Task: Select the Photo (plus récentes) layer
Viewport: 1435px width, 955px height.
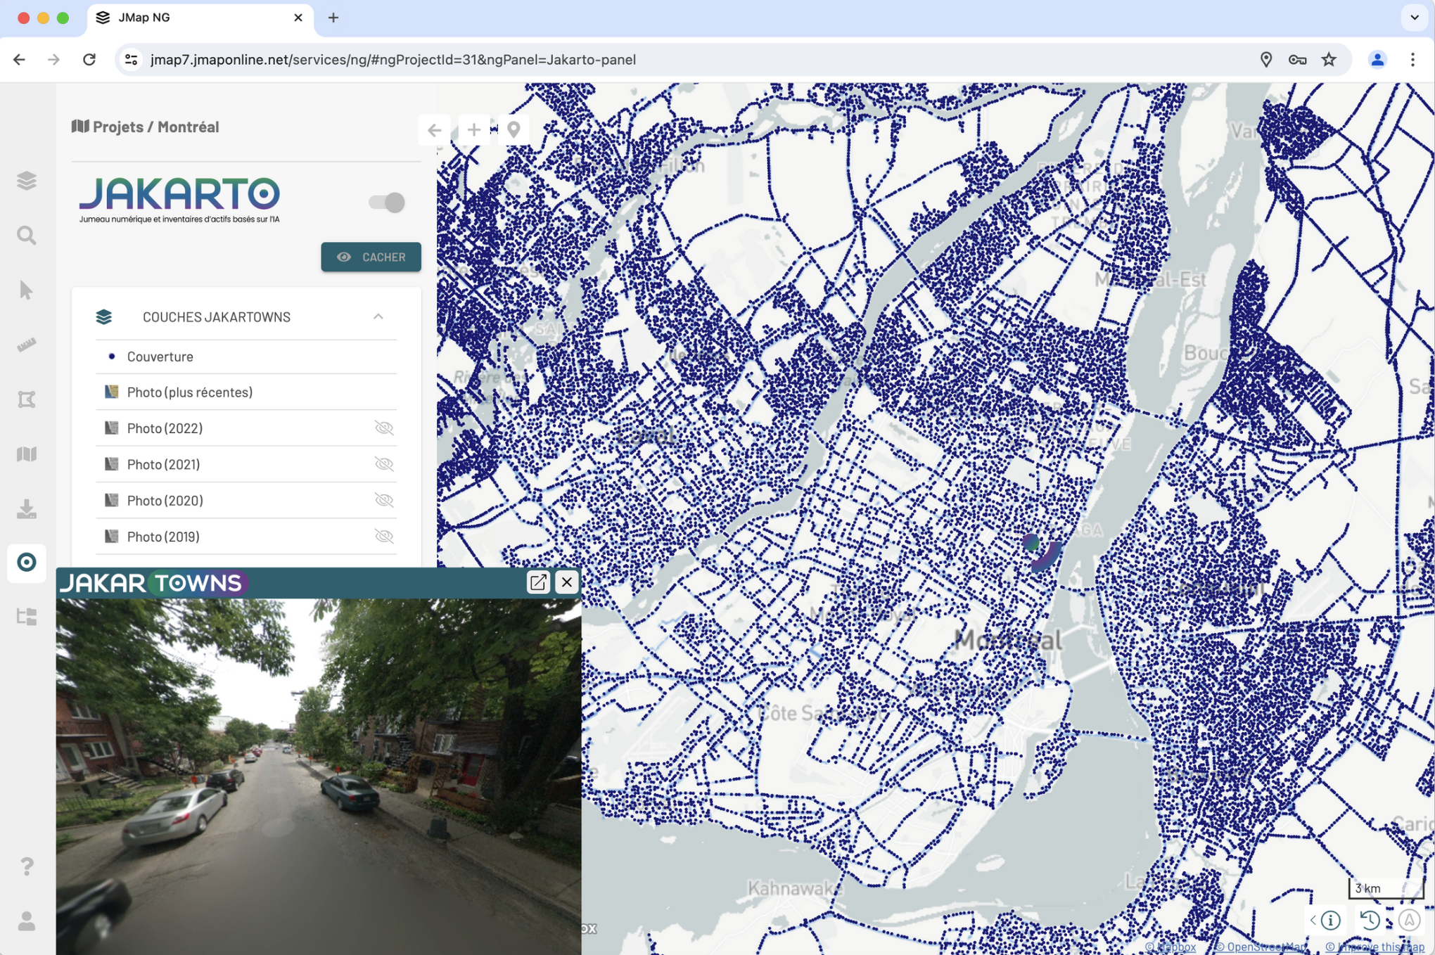Action: click(x=190, y=392)
